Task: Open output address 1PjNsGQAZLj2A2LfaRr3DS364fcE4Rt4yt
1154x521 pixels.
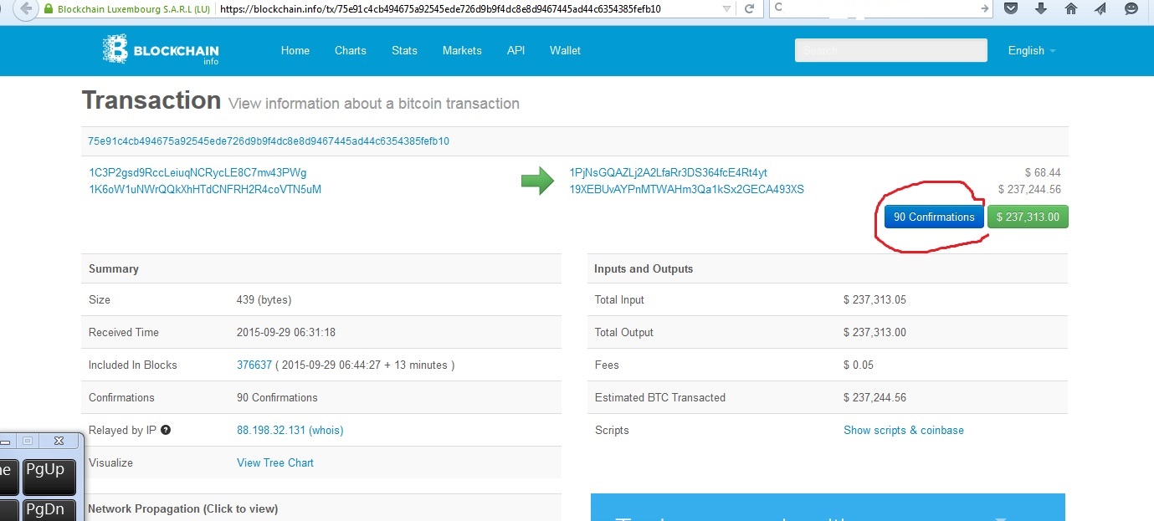Action: (x=668, y=173)
